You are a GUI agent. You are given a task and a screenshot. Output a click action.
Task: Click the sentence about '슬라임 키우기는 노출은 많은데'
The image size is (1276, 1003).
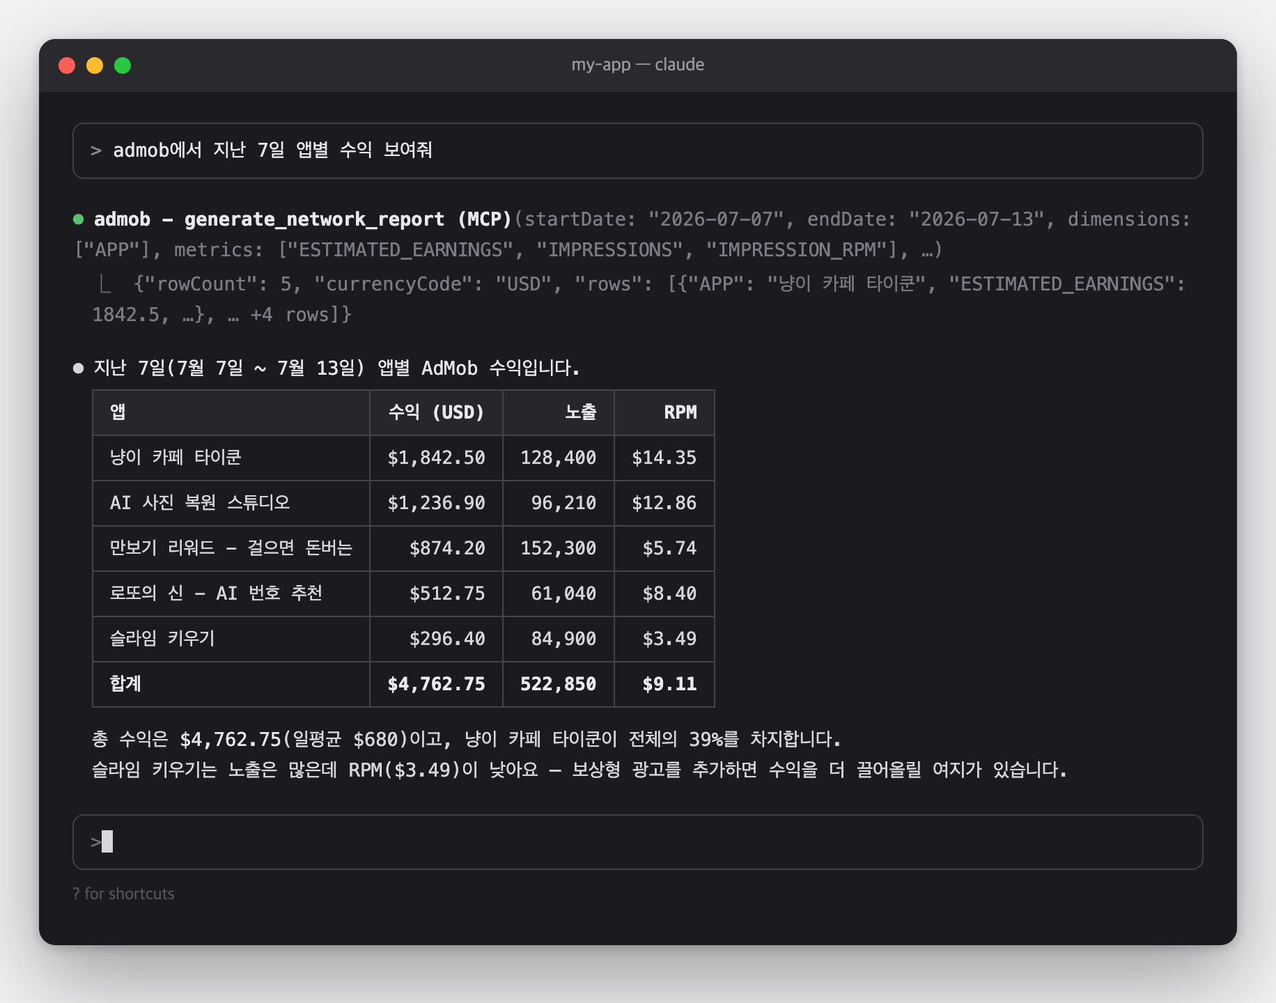click(579, 770)
